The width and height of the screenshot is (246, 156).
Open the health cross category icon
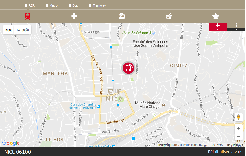74,16
